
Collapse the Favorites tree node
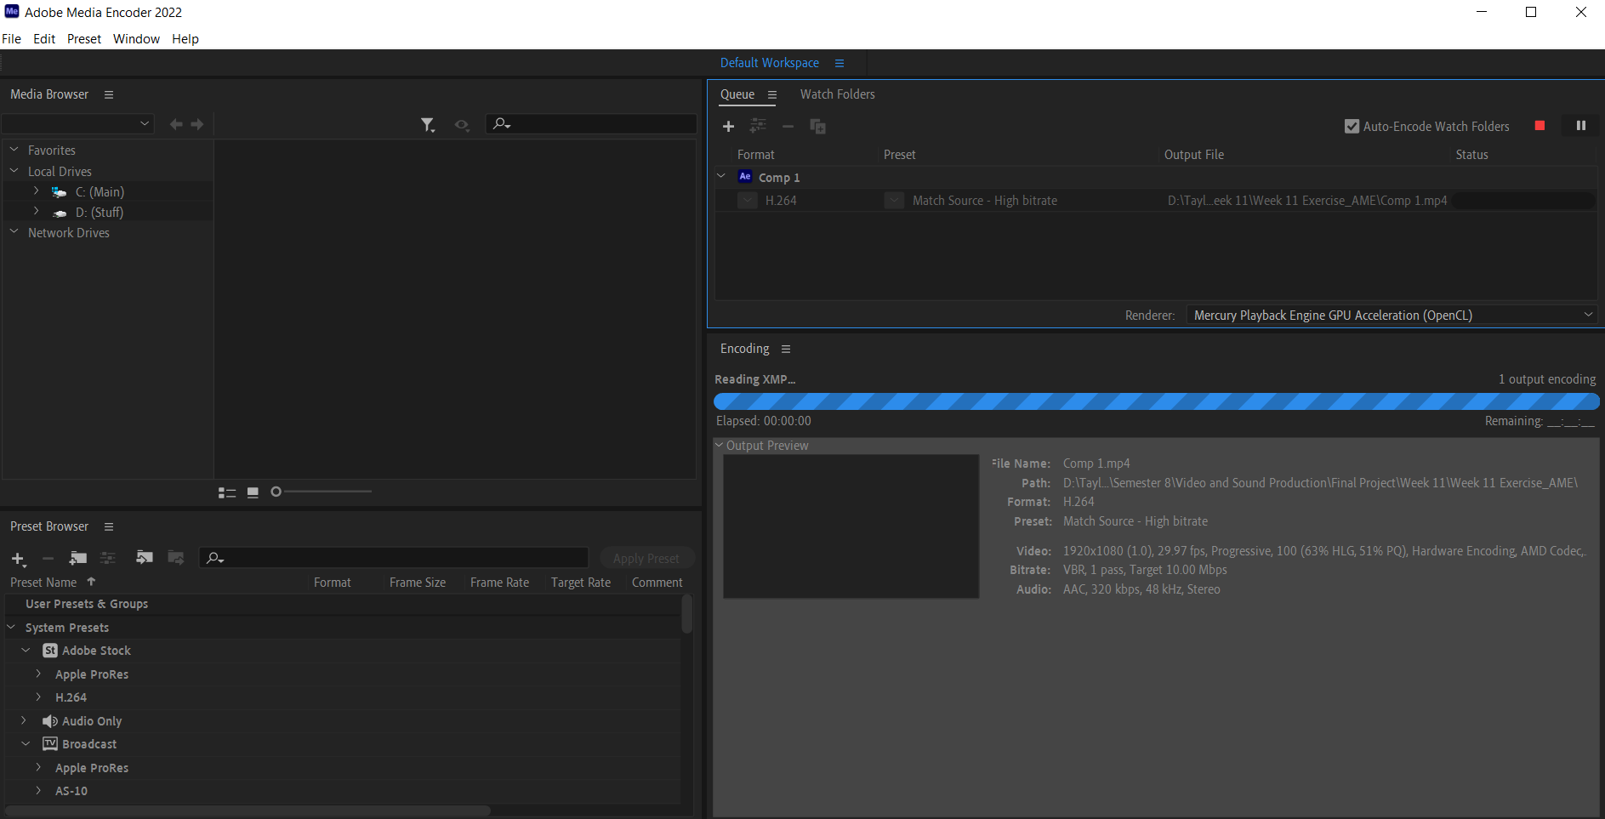[14, 150]
